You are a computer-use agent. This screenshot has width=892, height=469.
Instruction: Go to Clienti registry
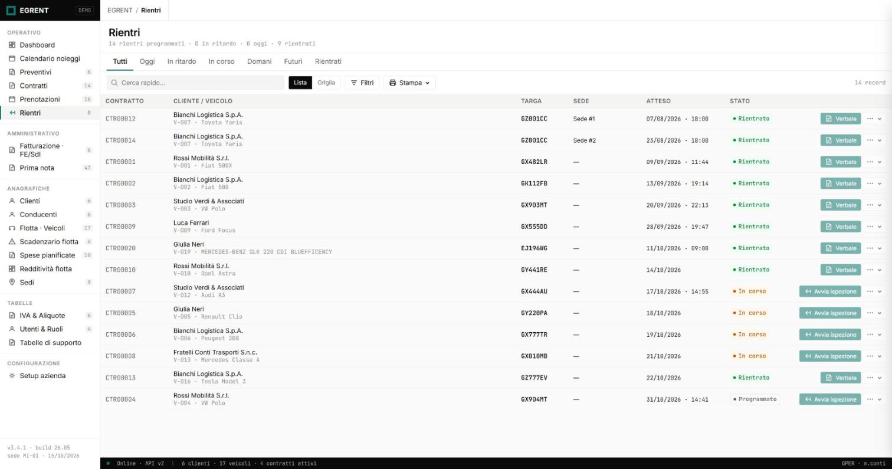pos(50,201)
